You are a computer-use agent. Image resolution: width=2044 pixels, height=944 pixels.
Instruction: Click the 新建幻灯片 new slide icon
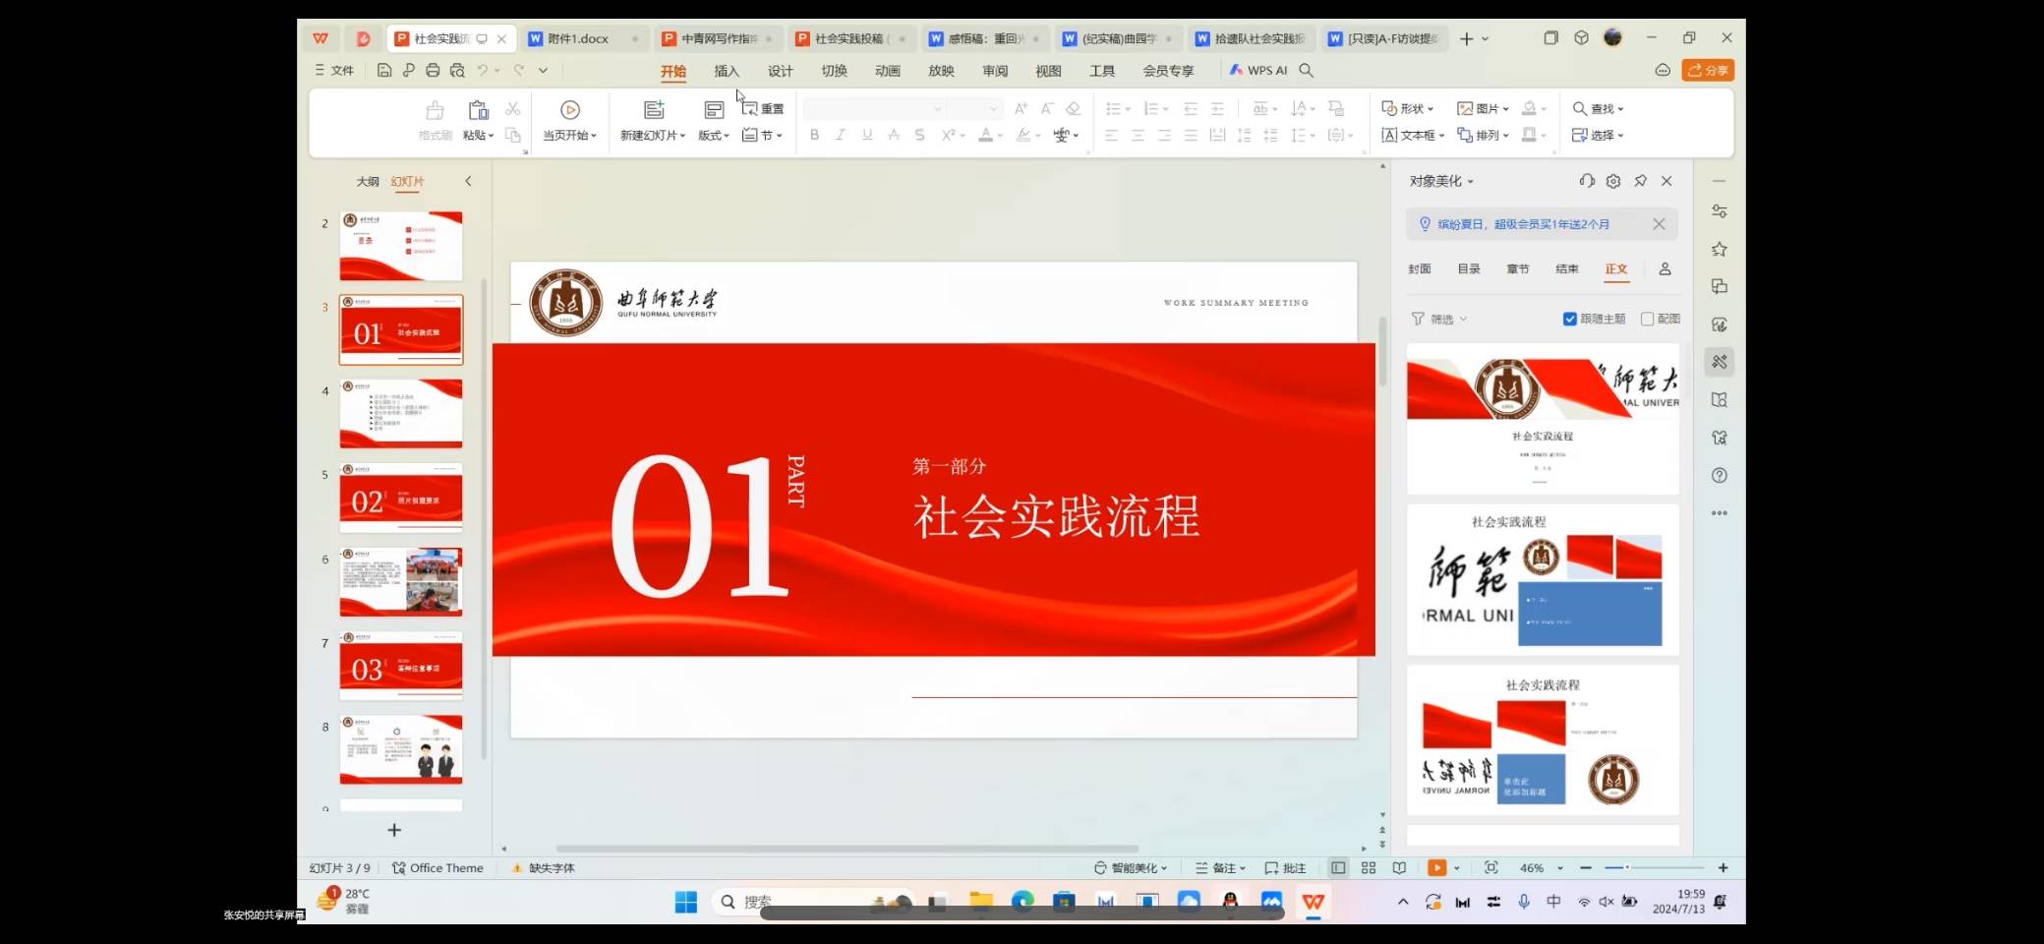coord(653,110)
